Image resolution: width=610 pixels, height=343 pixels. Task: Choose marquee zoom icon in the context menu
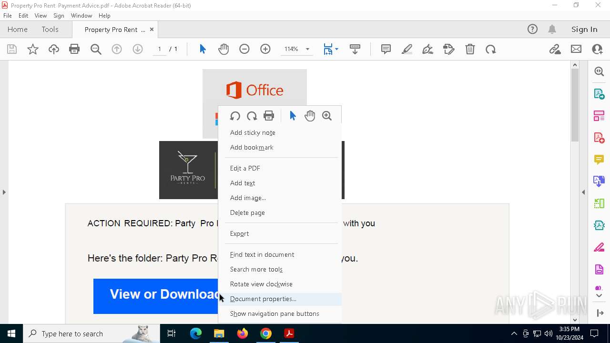(x=327, y=116)
